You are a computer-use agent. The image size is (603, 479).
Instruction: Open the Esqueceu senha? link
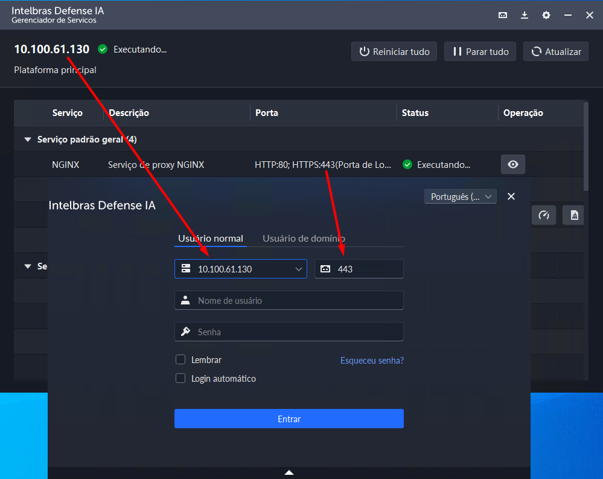372,361
